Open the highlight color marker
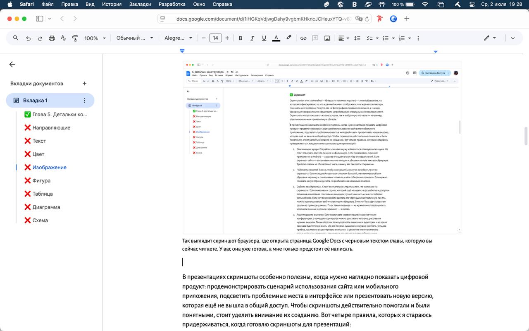The height and width of the screenshot is (331, 529). coord(288,38)
